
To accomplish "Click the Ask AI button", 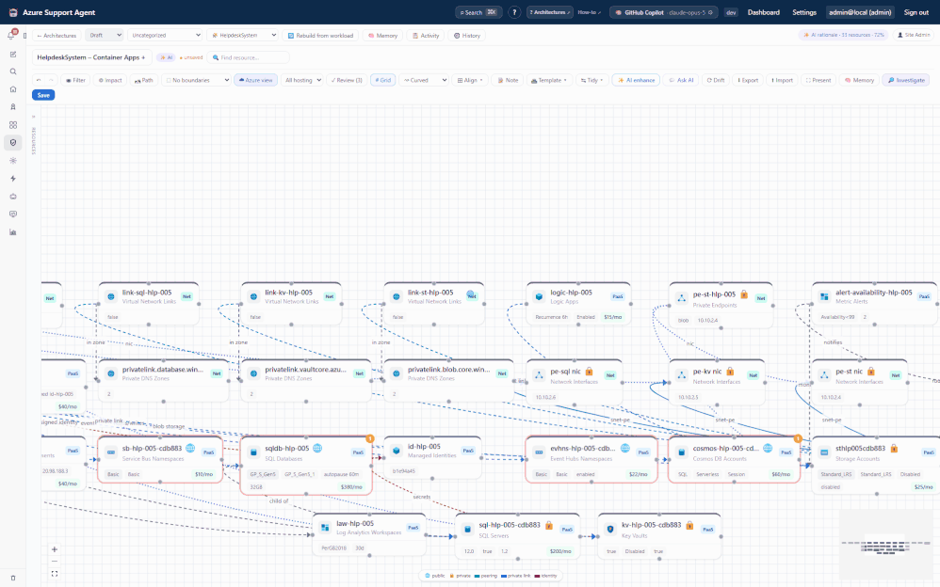I will click(x=682, y=80).
